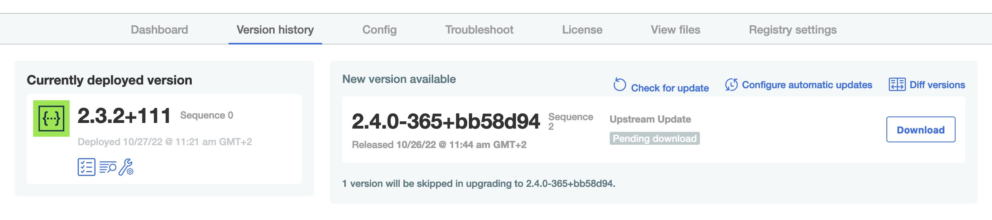Screen dimensions: 992x220
Task: Switch to the Dashboard tab
Action: click(x=159, y=30)
